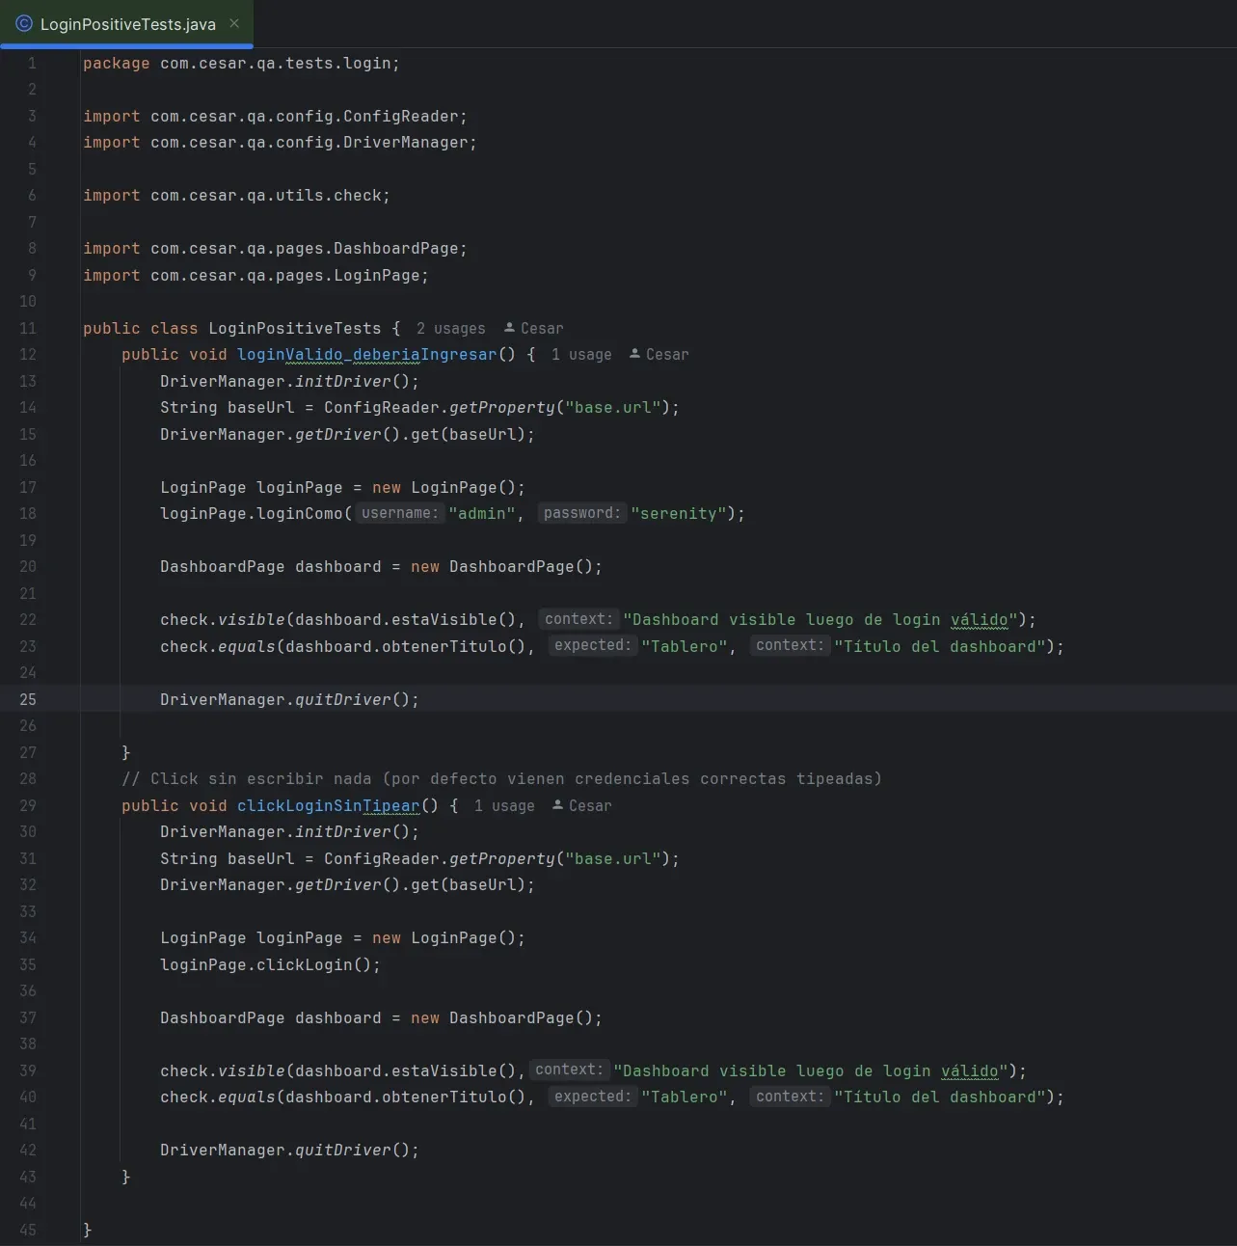Close the LoginPositiveTests.java tab
The image size is (1237, 1246).
(x=233, y=24)
